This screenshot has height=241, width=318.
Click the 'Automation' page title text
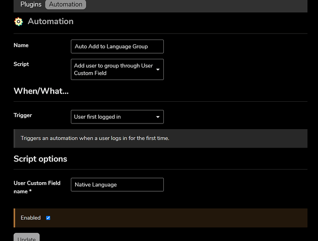pos(51,21)
